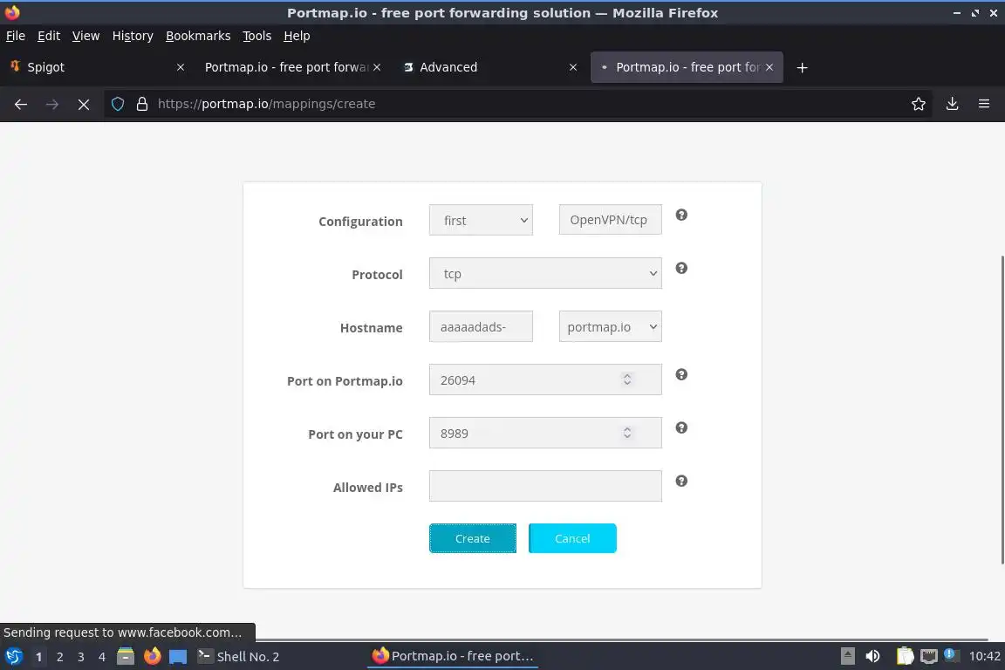Open the Protocol dropdown showing tcp
Viewport: 1005px width, 670px height.
click(x=545, y=273)
